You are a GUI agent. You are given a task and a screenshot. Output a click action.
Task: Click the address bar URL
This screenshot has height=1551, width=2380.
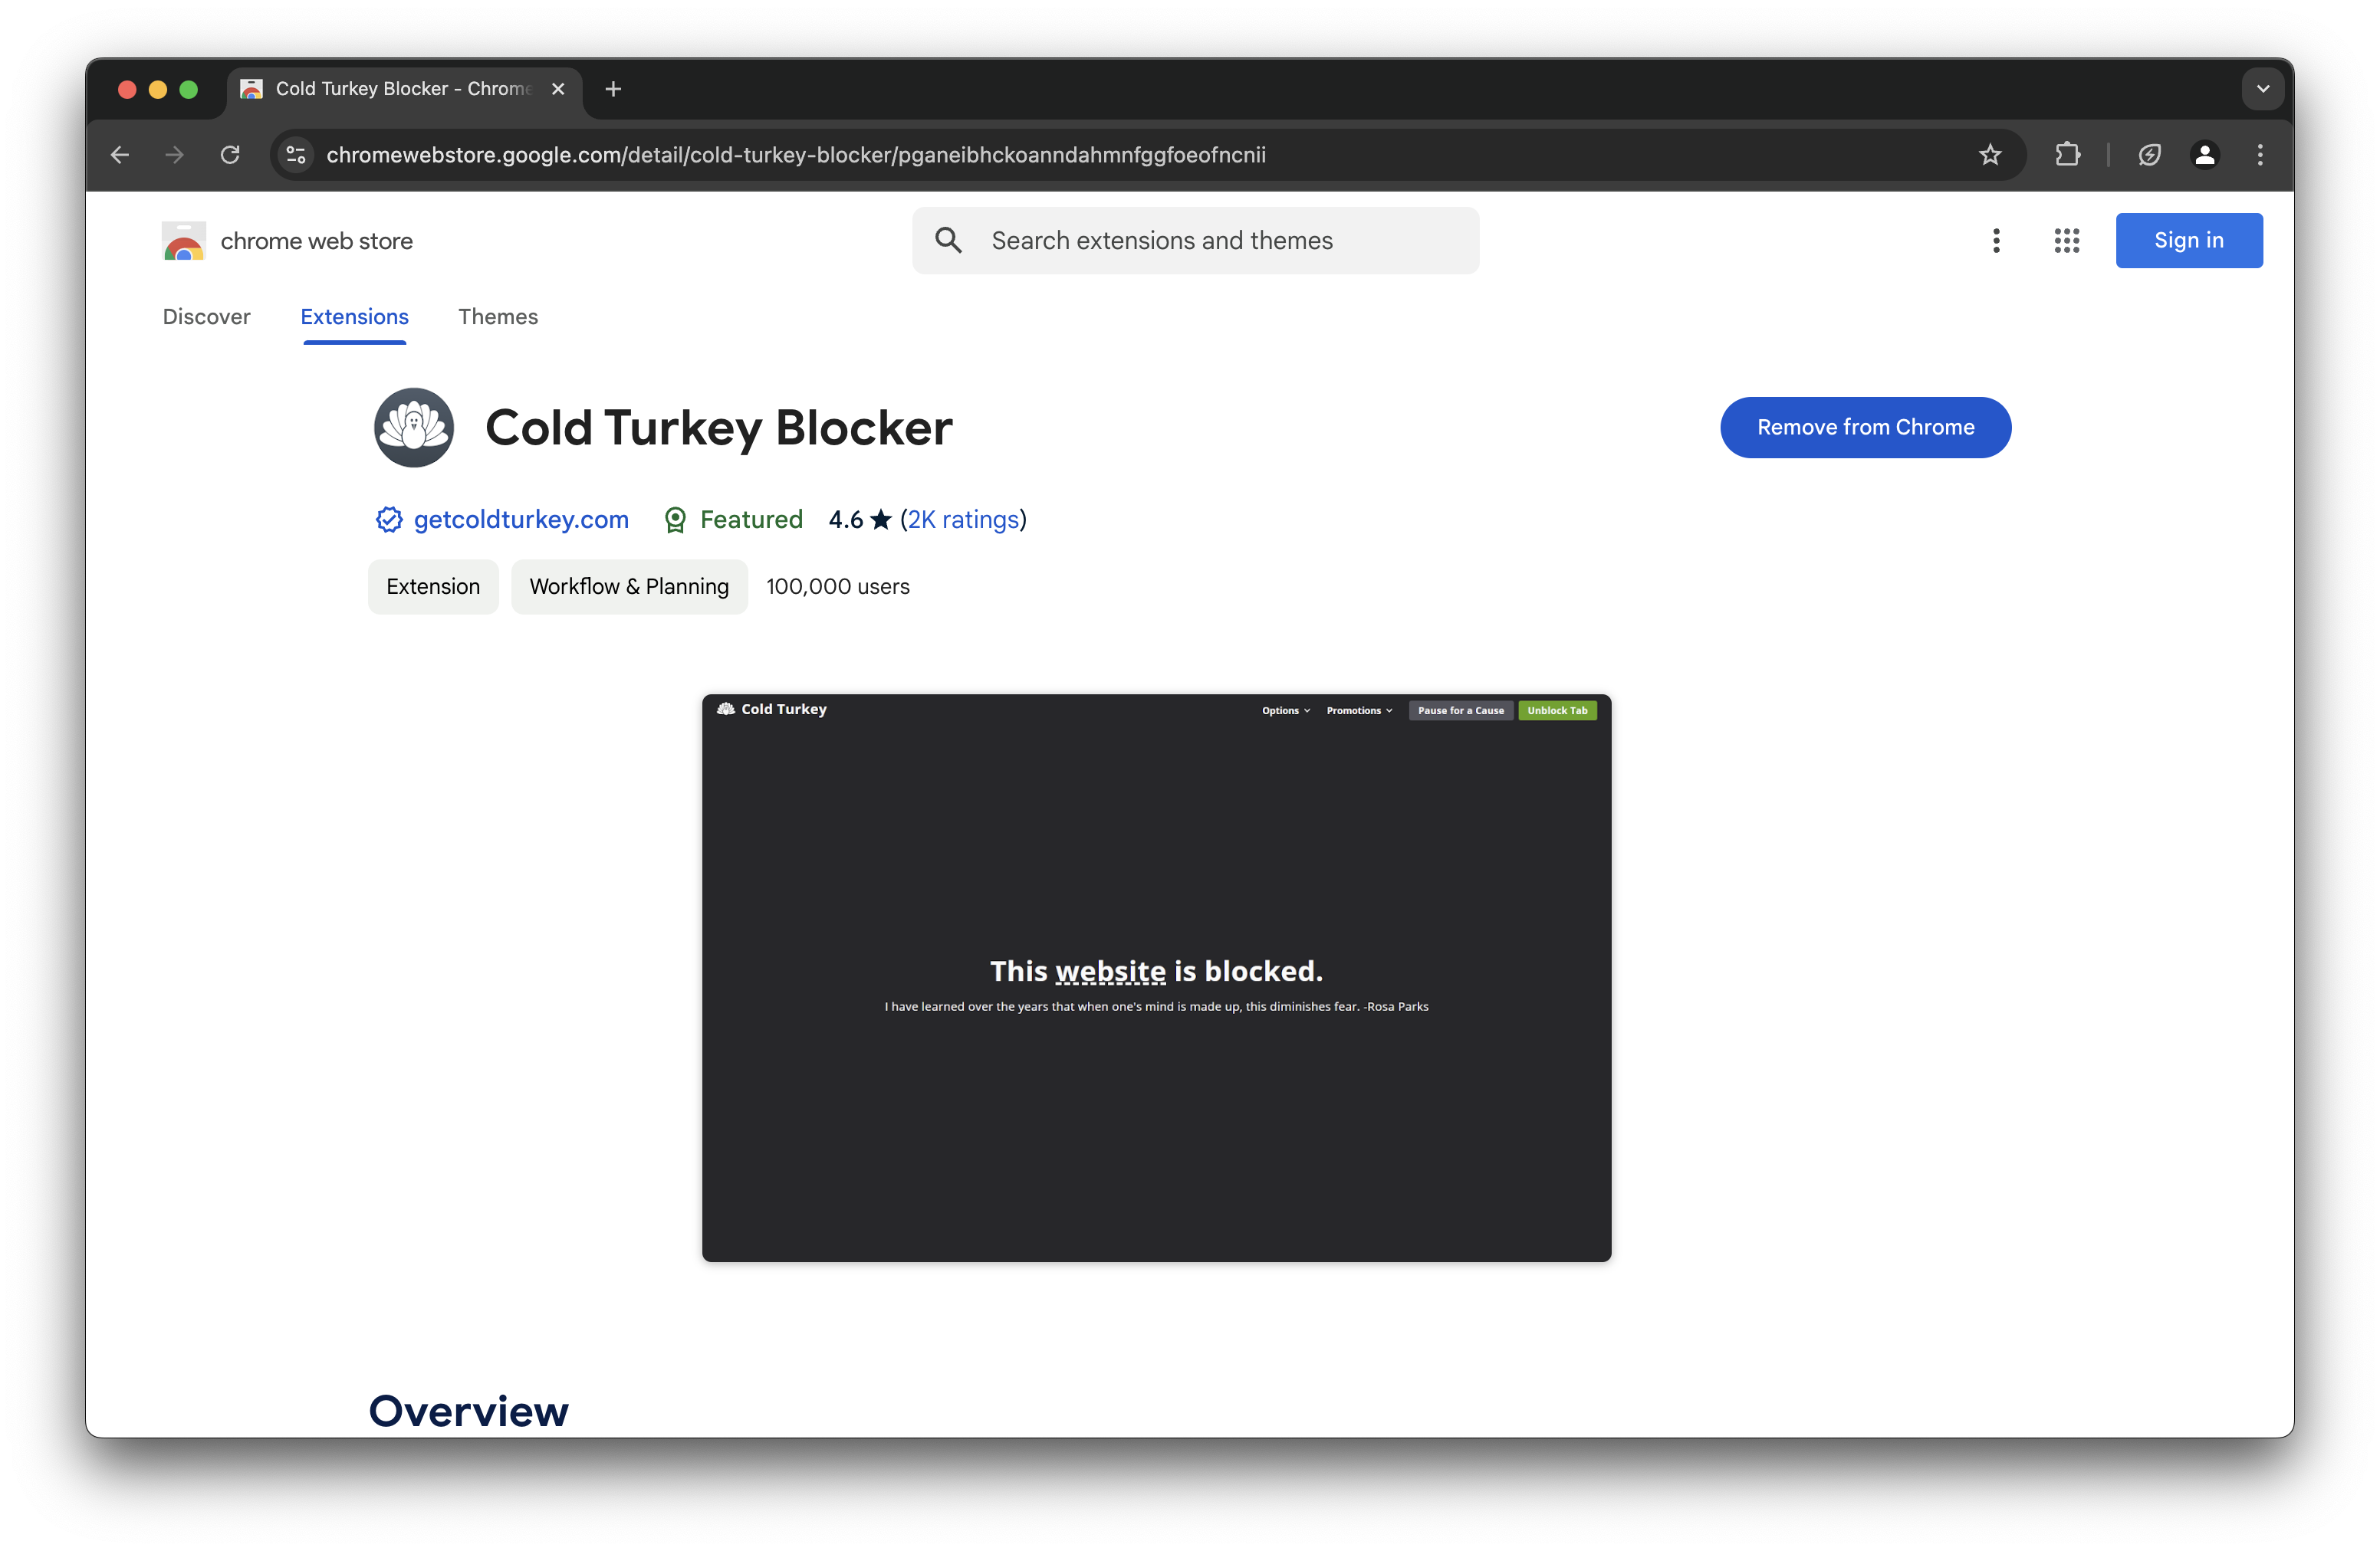796,155
